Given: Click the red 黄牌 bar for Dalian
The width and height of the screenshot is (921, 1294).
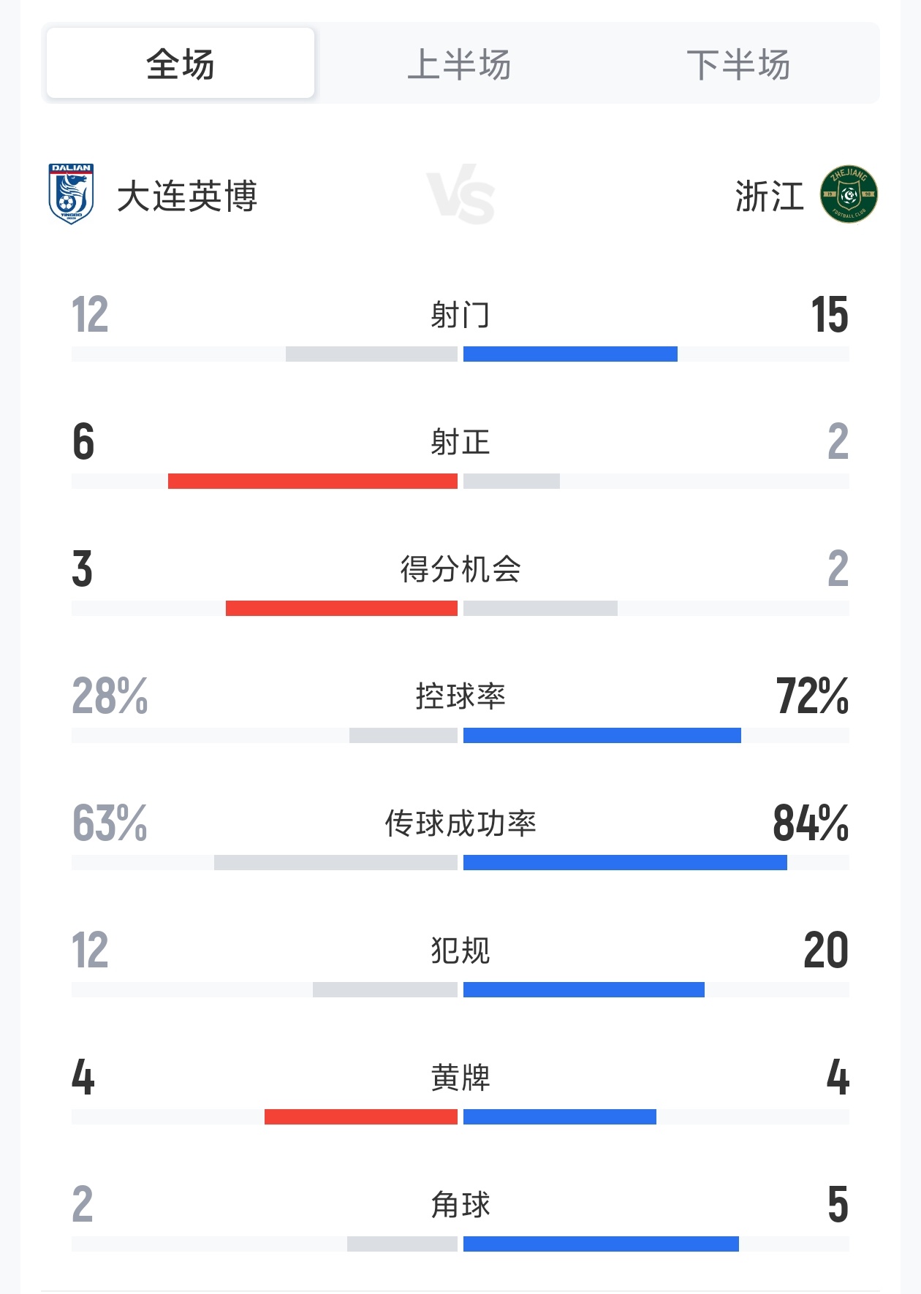Looking at the screenshot, I should [361, 1117].
